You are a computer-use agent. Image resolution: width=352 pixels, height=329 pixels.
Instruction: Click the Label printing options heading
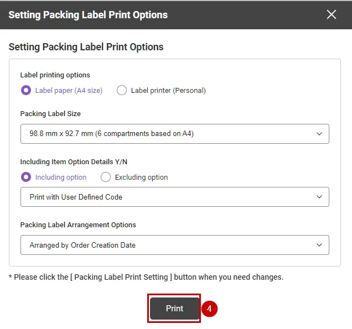coord(55,75)
